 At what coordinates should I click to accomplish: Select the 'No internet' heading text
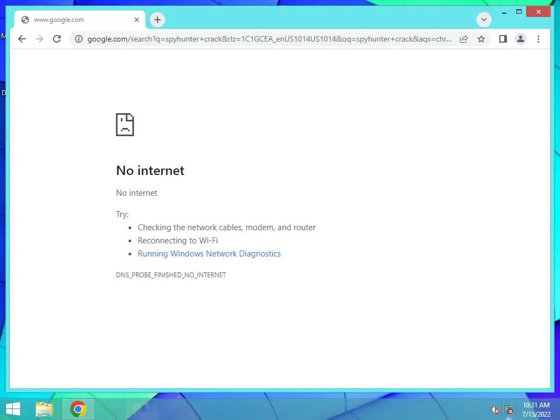tap(150, 171)
